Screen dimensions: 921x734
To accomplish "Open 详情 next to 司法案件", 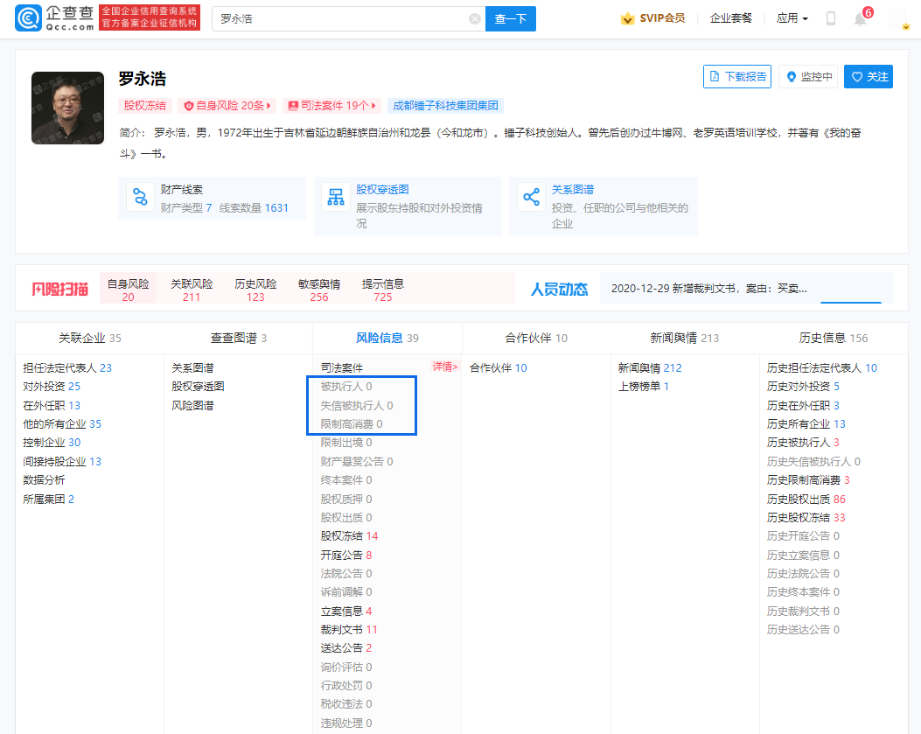I will click(x=444, y=367).
